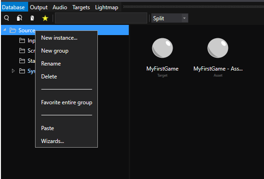The height and width of the screenshot is (179, 264).
Task: Click the second magnifier-with-page toolbar icon
Action: tap(19, 18)
